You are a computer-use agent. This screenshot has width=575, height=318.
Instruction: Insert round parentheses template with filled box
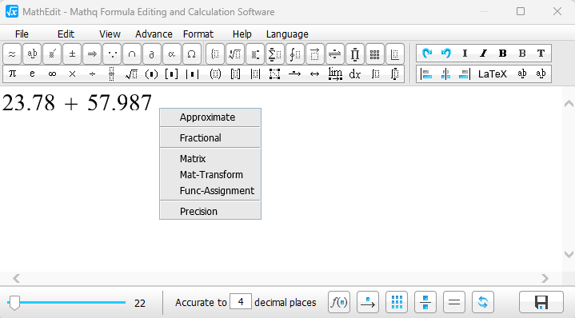pos(151,74)
